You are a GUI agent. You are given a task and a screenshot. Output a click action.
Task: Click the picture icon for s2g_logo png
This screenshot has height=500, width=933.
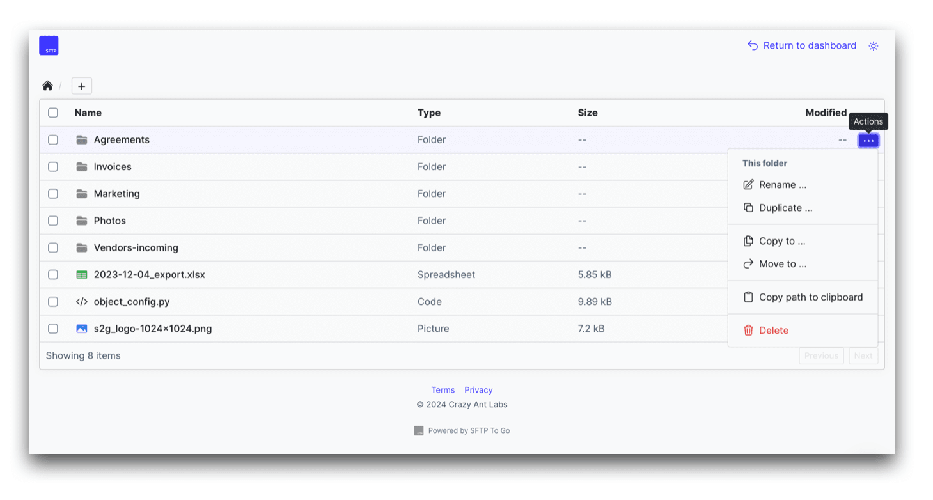pos(81,329)
